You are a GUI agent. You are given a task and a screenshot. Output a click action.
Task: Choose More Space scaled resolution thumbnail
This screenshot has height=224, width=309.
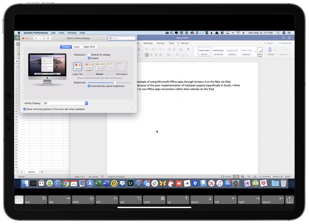point(122,67)
